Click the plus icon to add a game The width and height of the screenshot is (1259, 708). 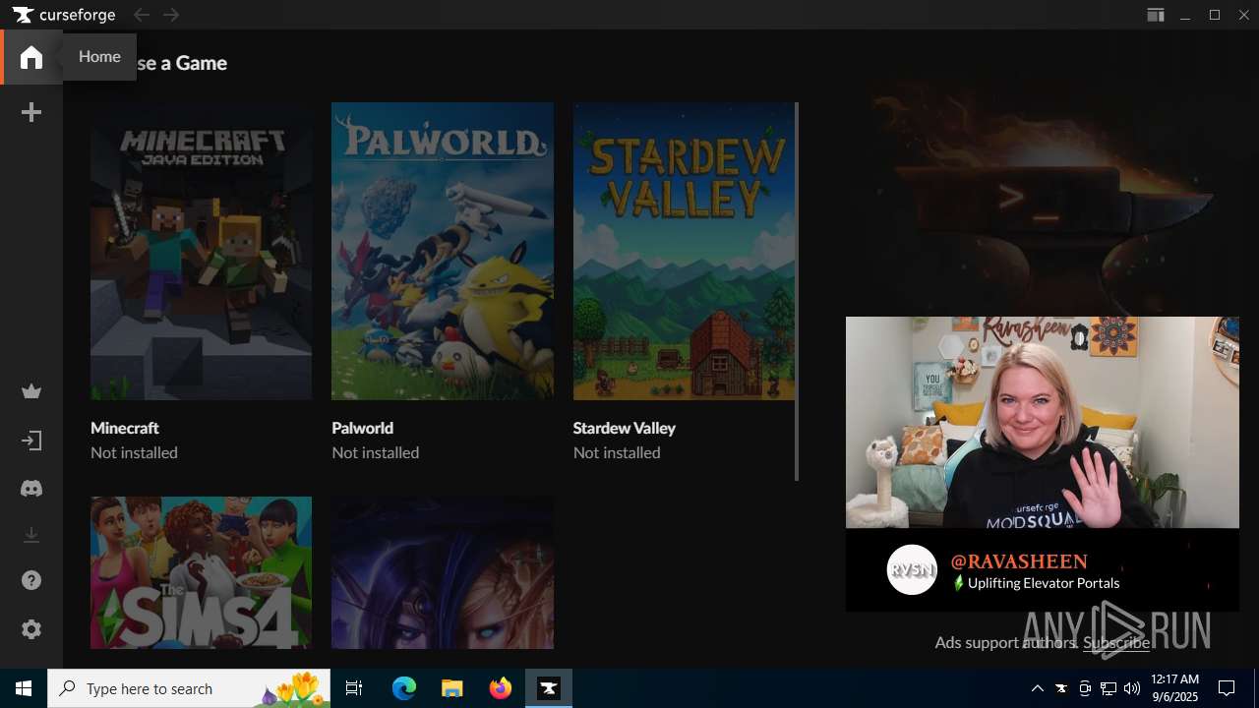[x=31, y=113]
